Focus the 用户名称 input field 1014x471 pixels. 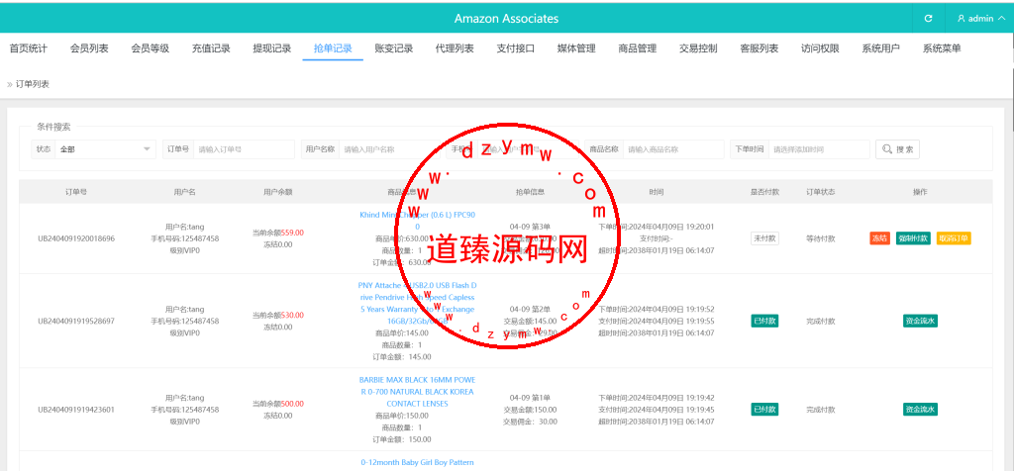tap(389, 149)
